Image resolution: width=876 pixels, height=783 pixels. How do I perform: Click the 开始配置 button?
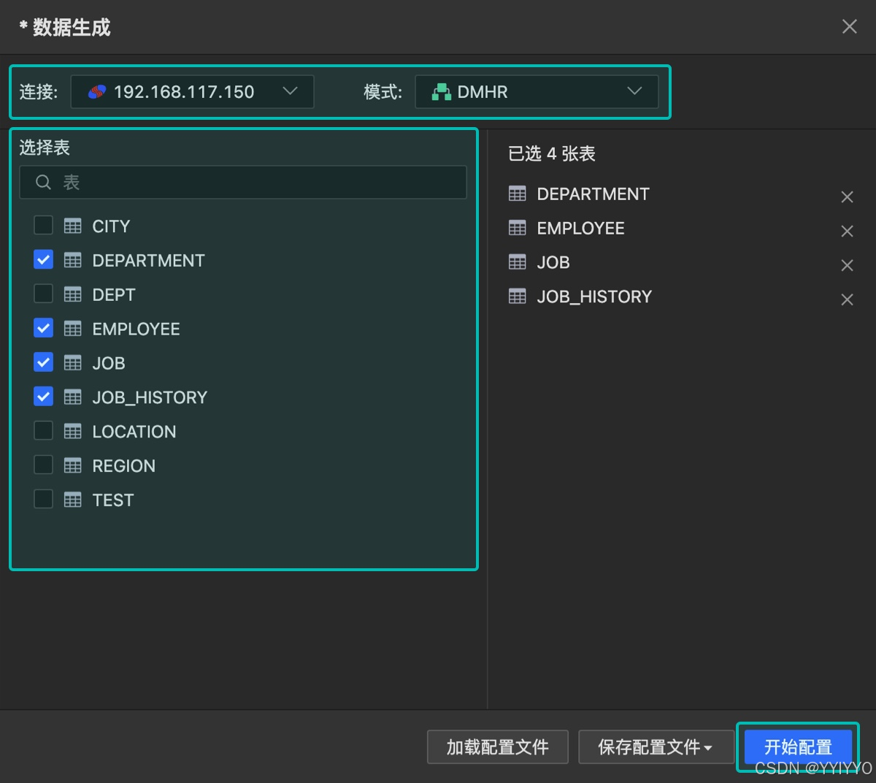(796, 746)
